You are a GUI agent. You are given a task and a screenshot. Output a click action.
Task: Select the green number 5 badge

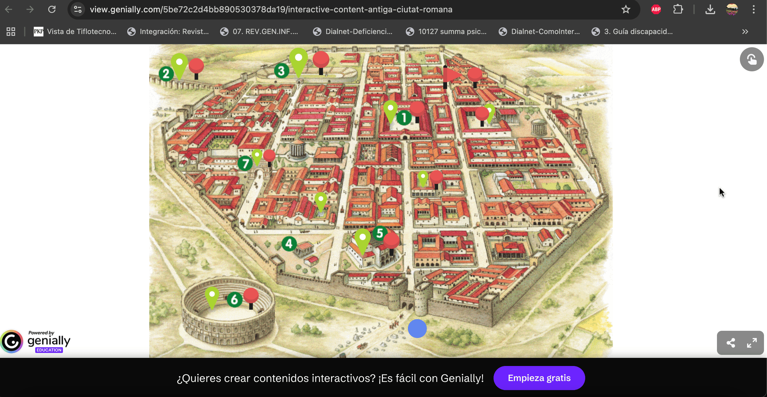click(380, 233)
